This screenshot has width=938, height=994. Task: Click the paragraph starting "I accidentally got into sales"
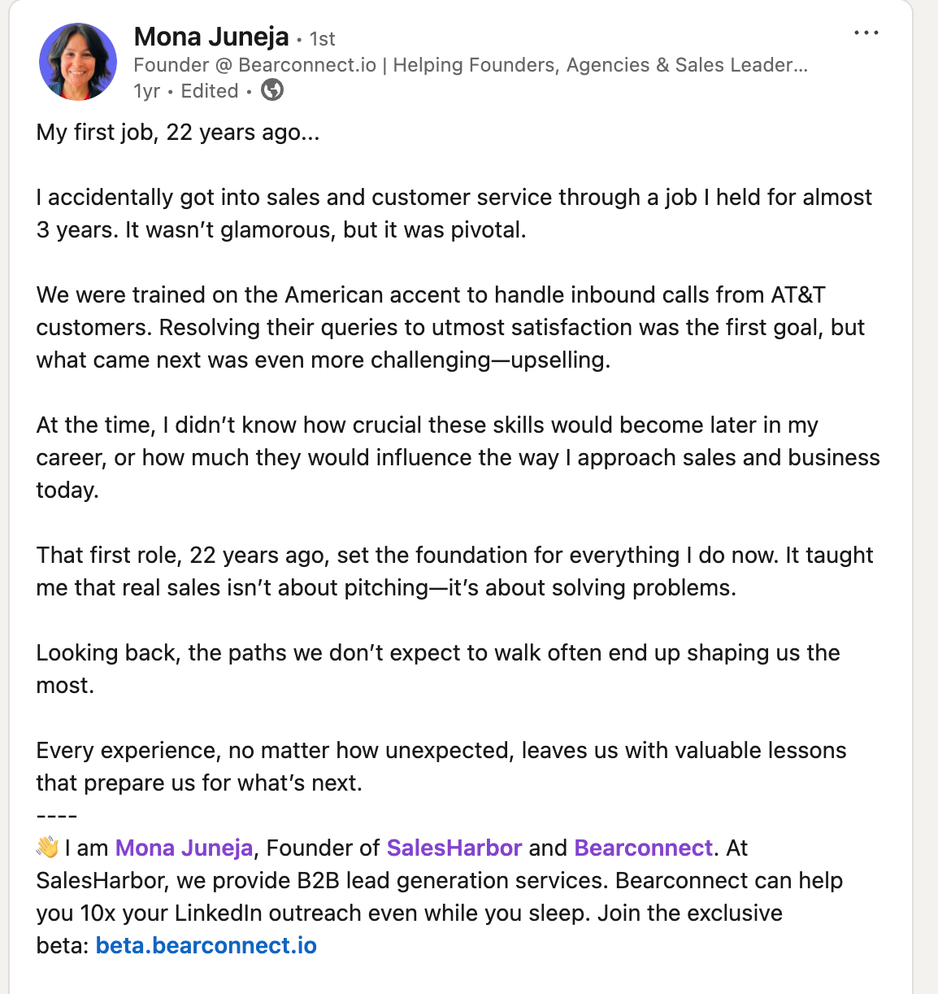[x=454, y=213]
